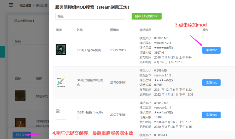Select the mod id 2675609101
This screenshot has height=139, width=235.
tap(118, 83)
